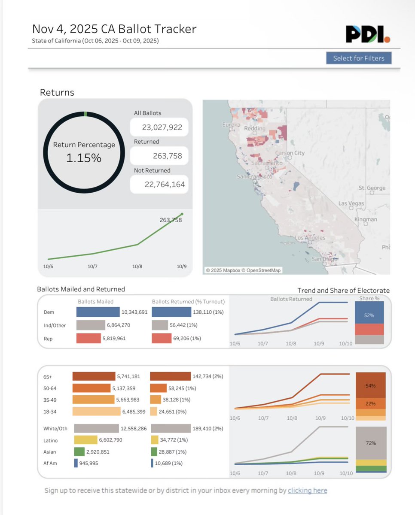Click the Eureka label on the map
Screen dimensions: 415x515
click(230, 124)
